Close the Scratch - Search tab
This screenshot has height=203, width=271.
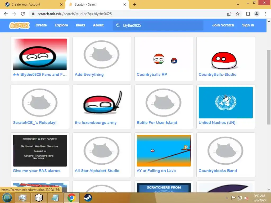pos(125,4)
